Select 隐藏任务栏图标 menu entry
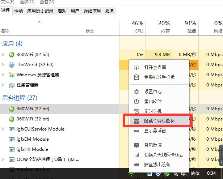 [x=159, y=121]
